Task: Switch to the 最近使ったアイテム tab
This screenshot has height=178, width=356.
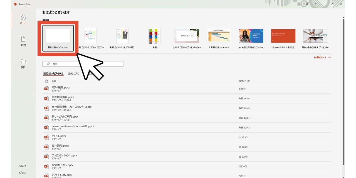Action: pos(53,74)
